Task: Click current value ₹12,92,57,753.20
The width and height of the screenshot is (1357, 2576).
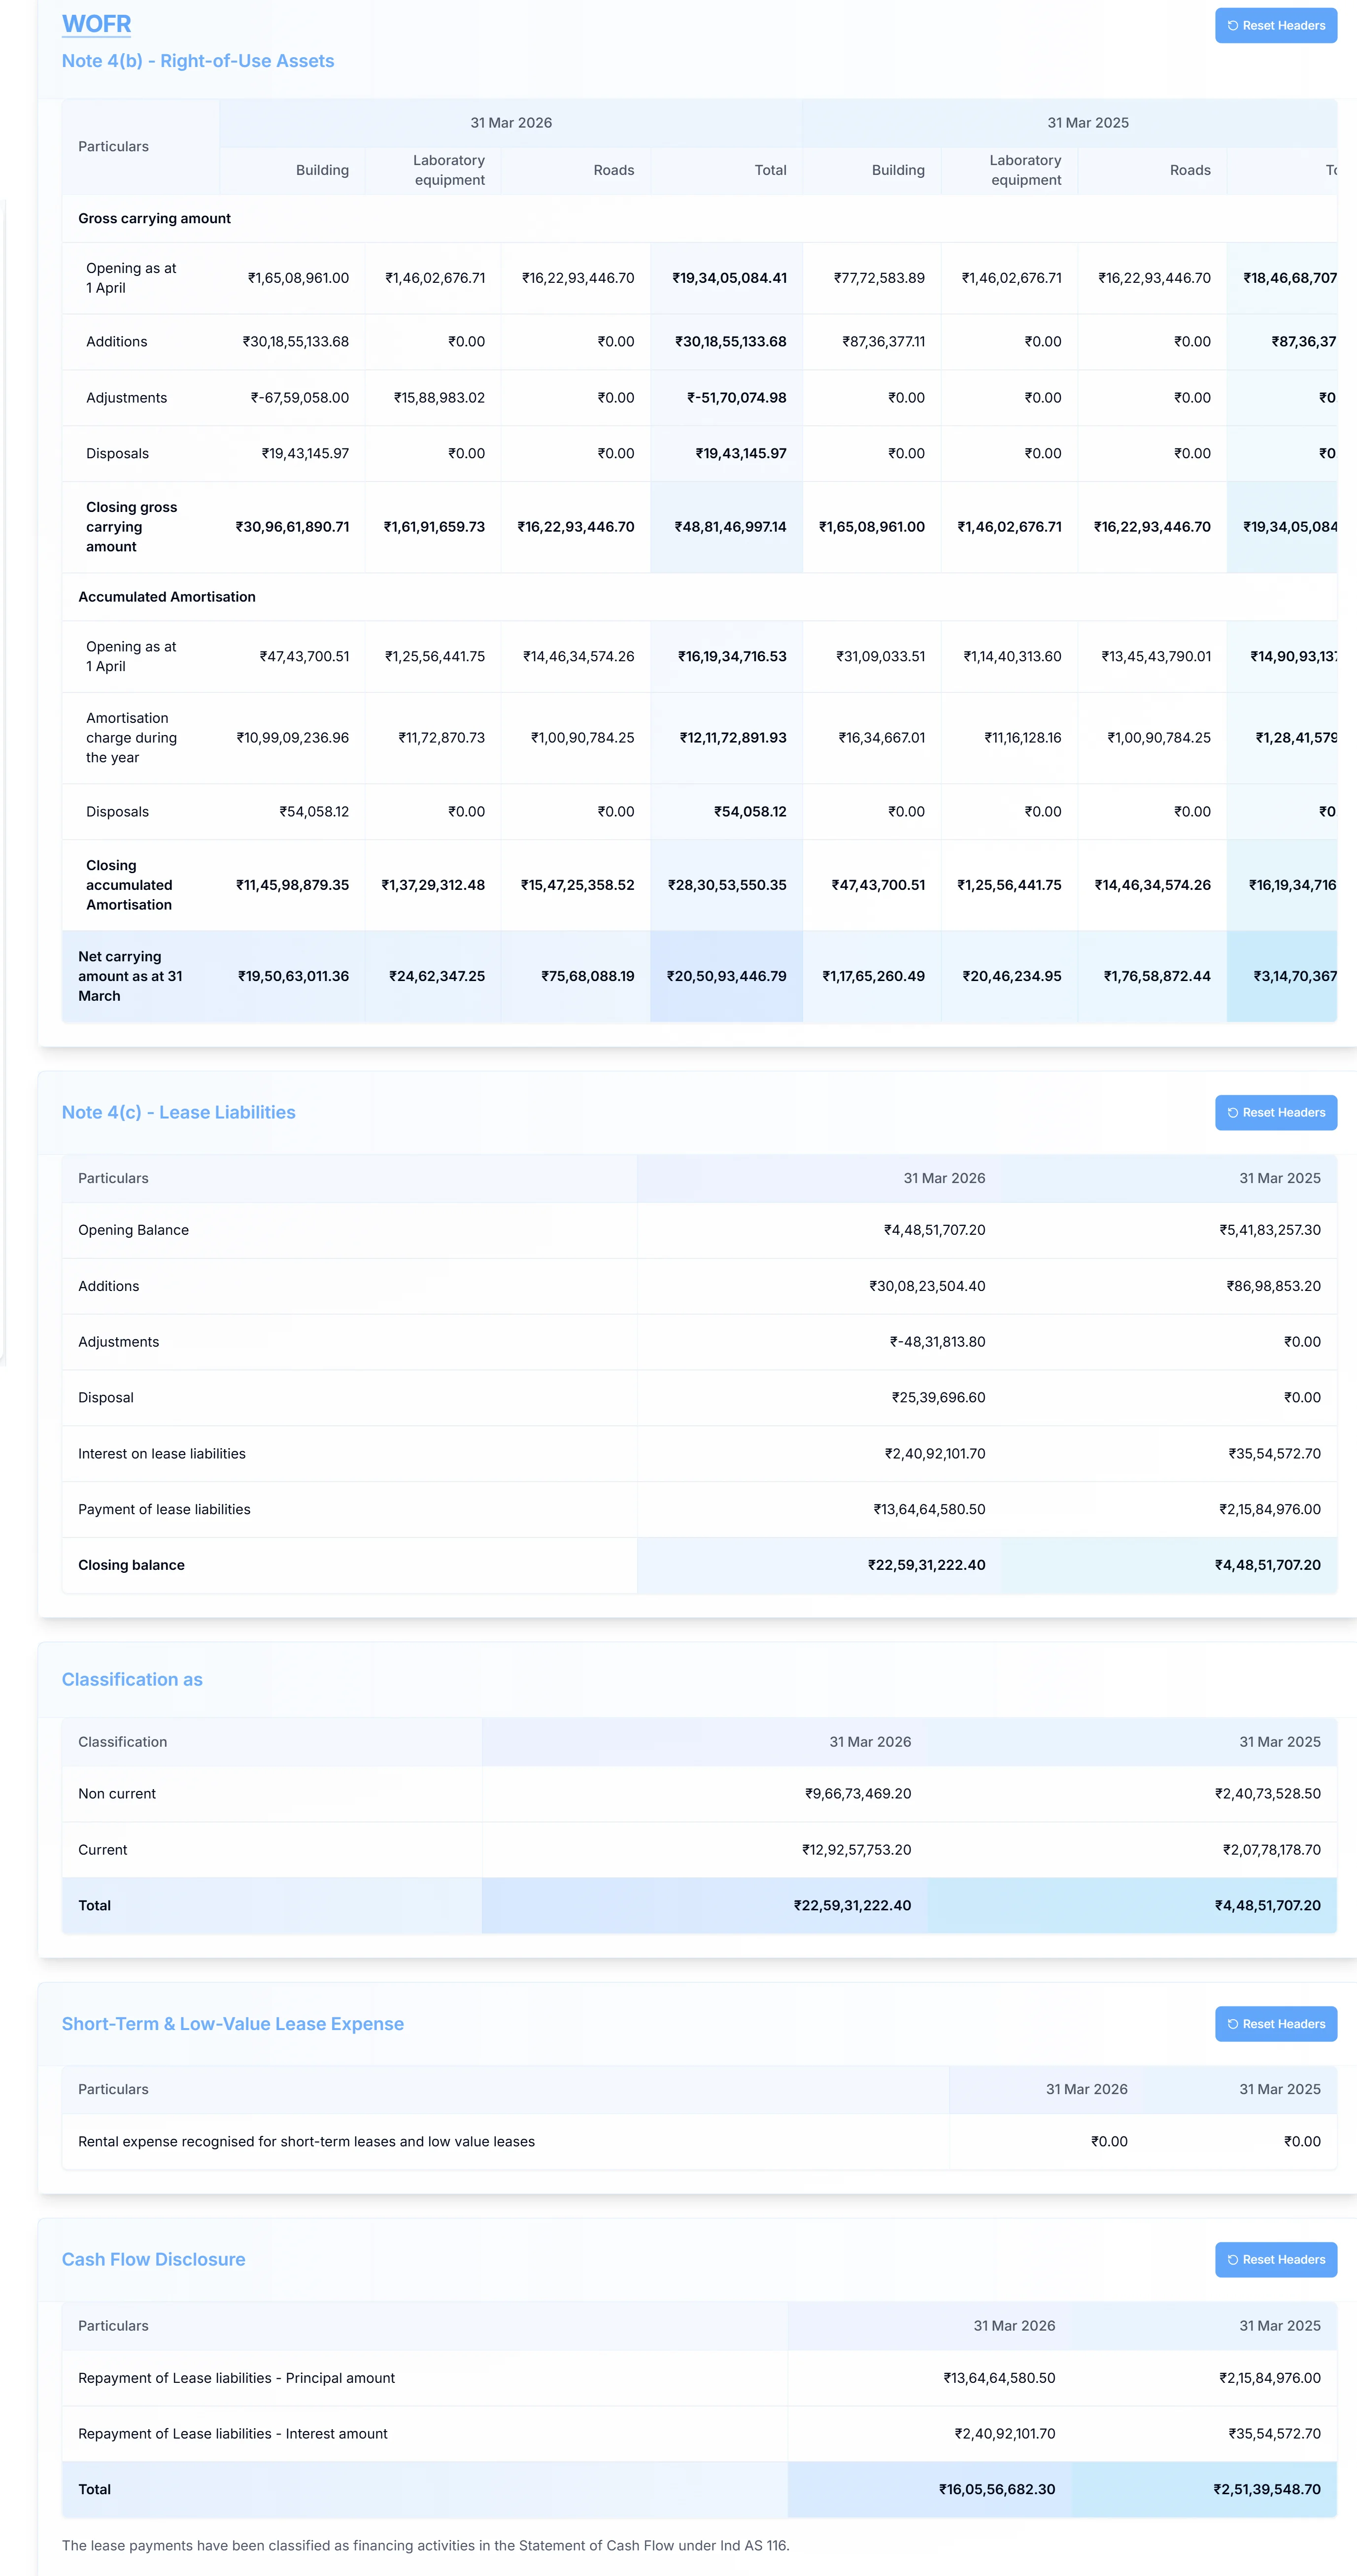Action: pyautogui.click(x=856, y=1850)
